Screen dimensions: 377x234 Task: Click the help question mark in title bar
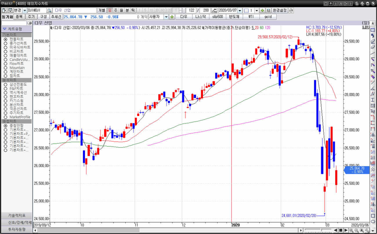click(x=350, y=4)
